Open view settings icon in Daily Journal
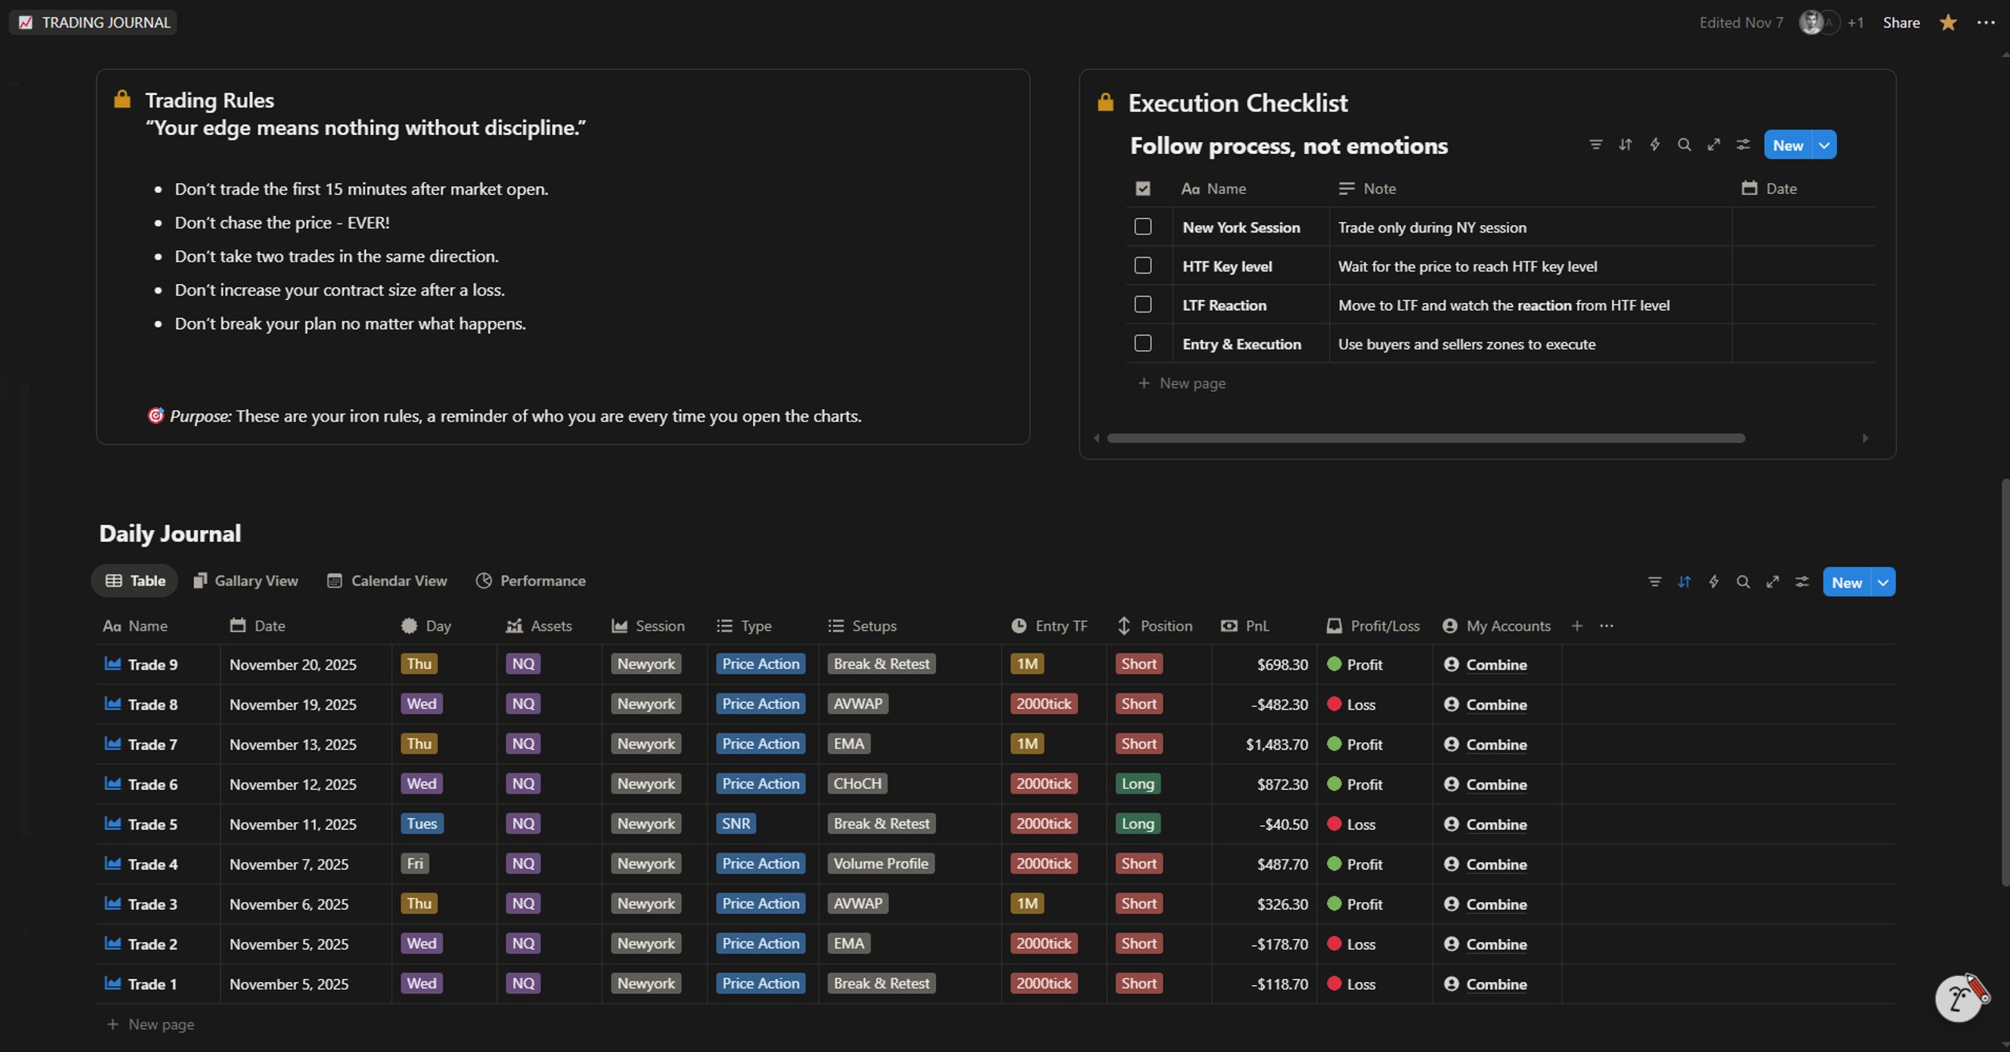This screenshot has width=2010, height=1052. pos(1802,582)
